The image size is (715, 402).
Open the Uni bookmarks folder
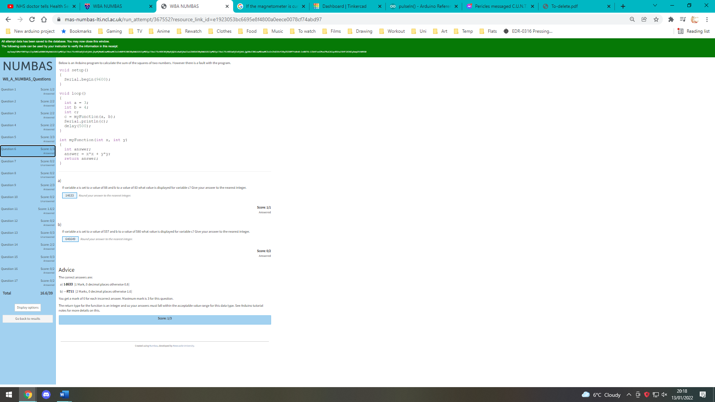(x=419, y=31)
